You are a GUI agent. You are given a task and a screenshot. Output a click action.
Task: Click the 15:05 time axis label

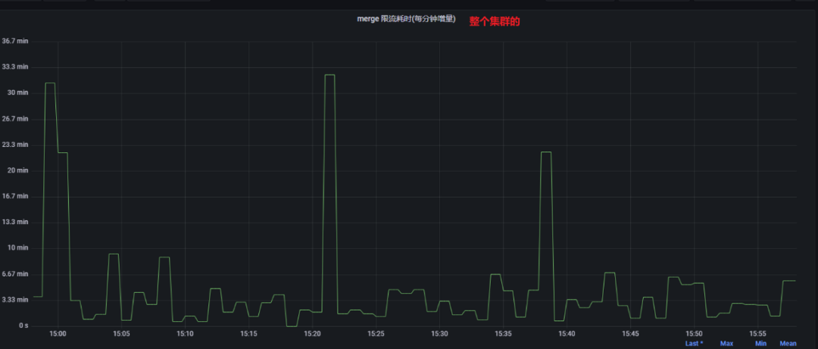click(121, 334)
